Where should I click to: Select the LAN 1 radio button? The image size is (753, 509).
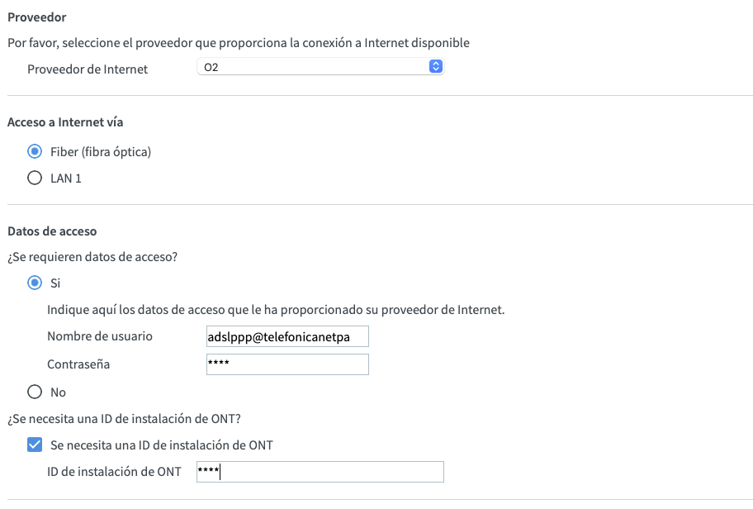pos(34,177)
